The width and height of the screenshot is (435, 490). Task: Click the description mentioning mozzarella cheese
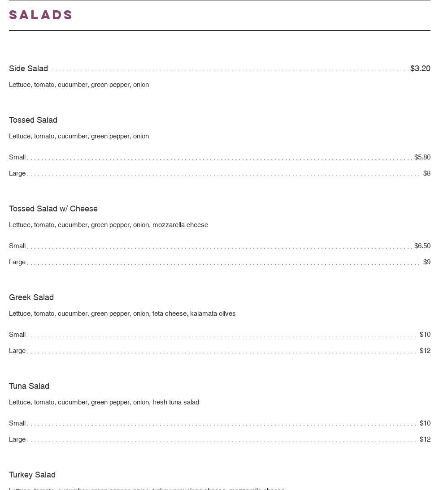109,225
